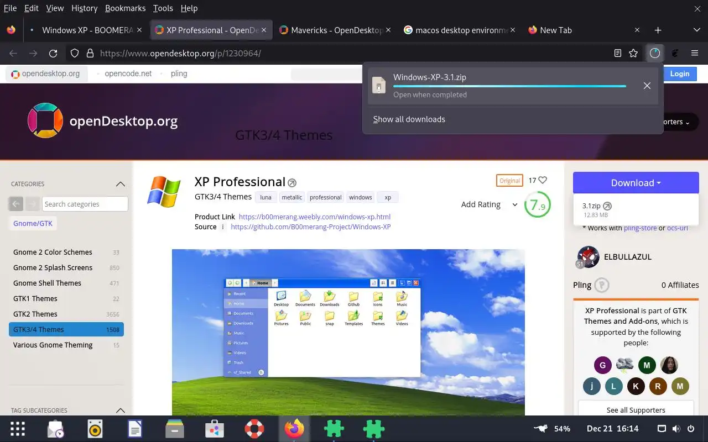Click the info icon next to Source
Viewport: 708px width, 442px height.
(x=223, y=227)
